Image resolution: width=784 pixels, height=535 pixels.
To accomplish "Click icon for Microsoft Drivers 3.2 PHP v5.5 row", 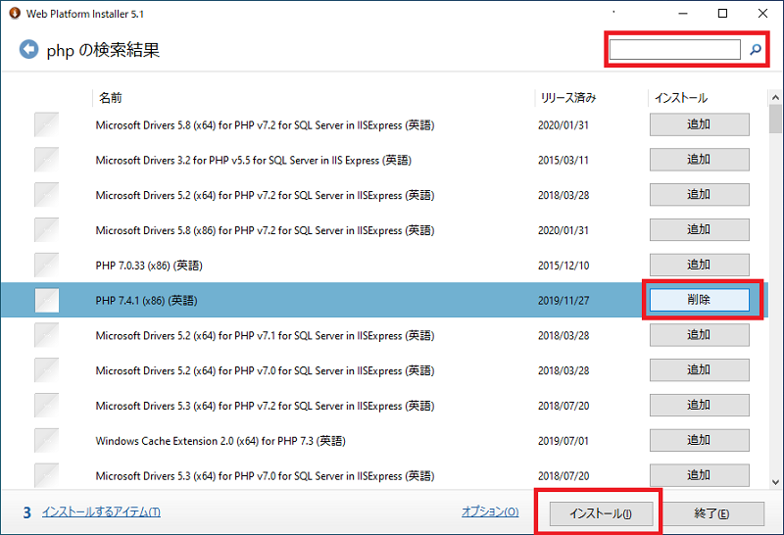I will [46, 160].
